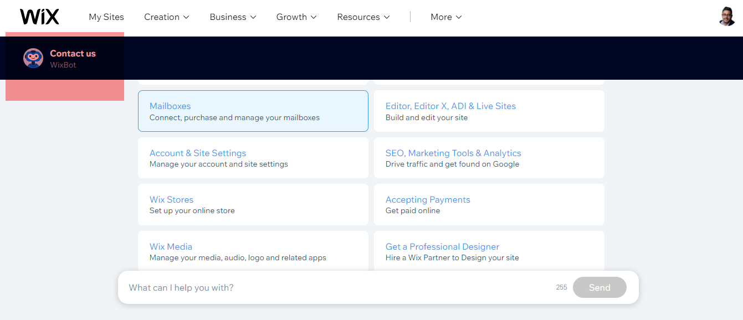Screen dimensions: 743x320
Task: Expand the Business dropdown menu
Action: (x=233, y=17)
